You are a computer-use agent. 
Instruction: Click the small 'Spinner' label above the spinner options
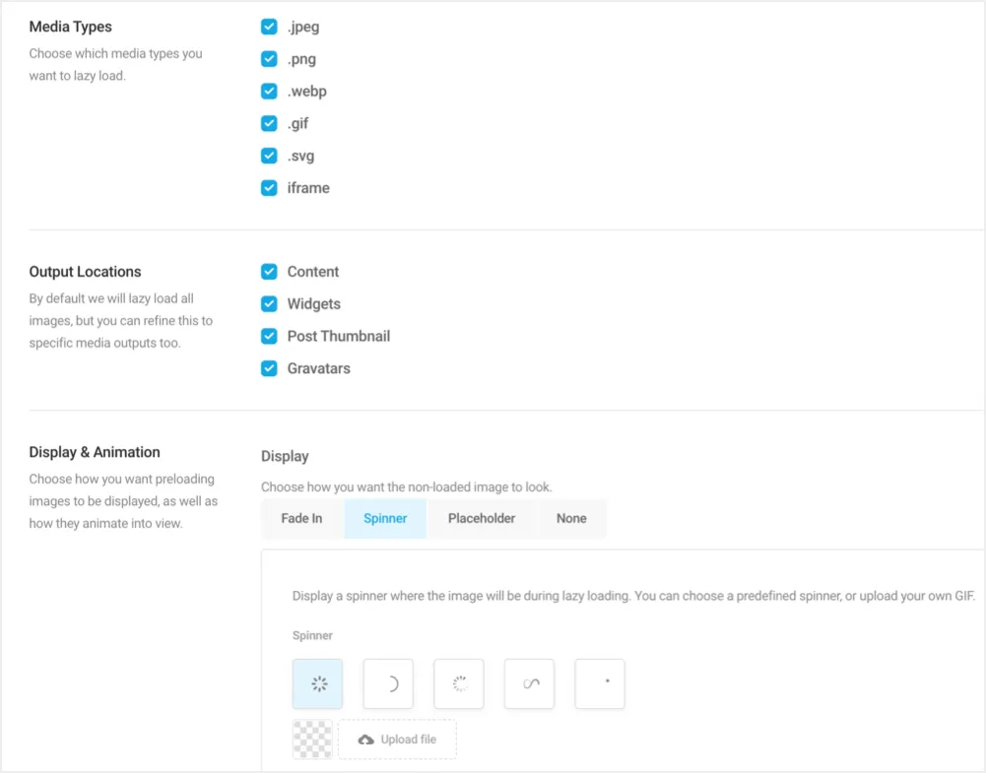click(x=312, y=635)
